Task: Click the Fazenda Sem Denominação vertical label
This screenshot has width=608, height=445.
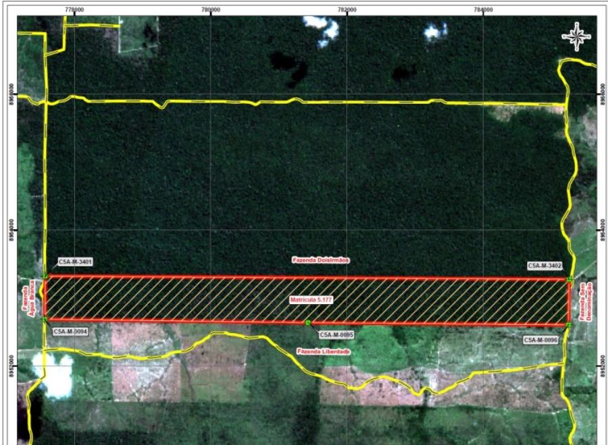Action: coord(584,302)
